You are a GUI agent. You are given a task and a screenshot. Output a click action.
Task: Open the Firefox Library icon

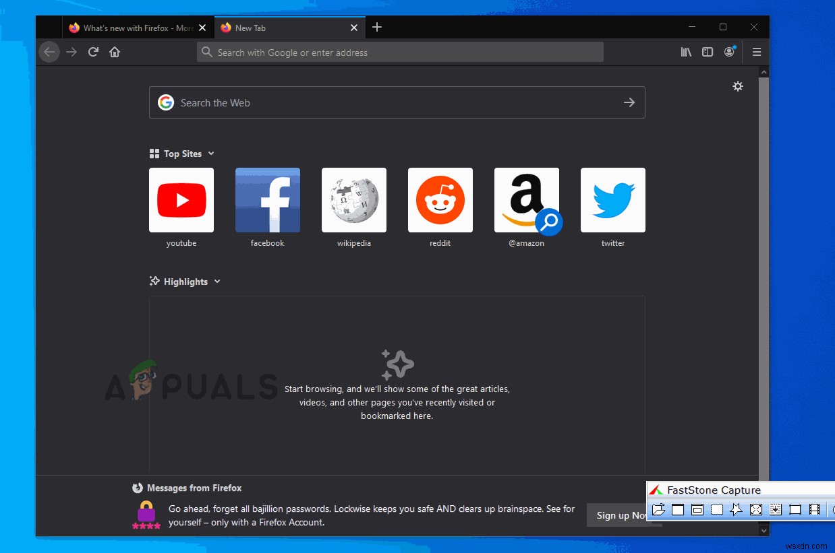686,52
